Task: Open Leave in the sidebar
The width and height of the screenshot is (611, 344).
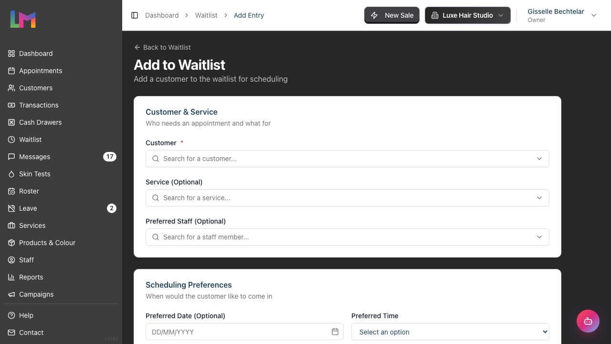Action: [61, 208]
